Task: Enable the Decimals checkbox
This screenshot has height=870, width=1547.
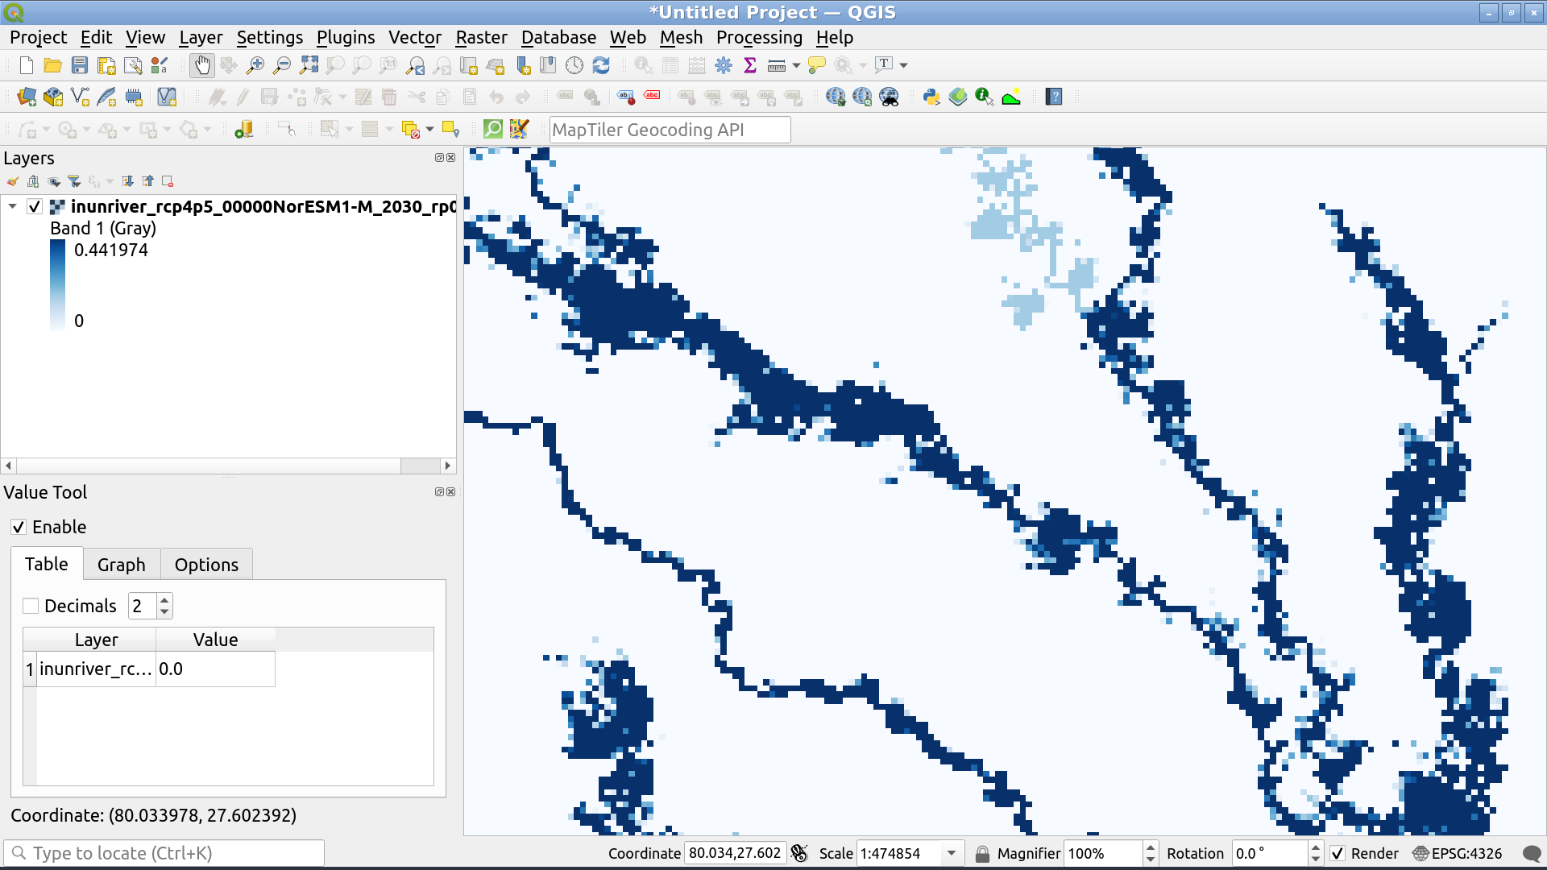Action: (x=31, y=606)
